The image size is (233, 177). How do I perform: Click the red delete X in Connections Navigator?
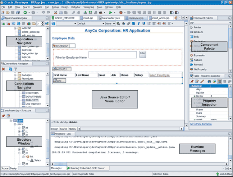[x=3, y=69]
